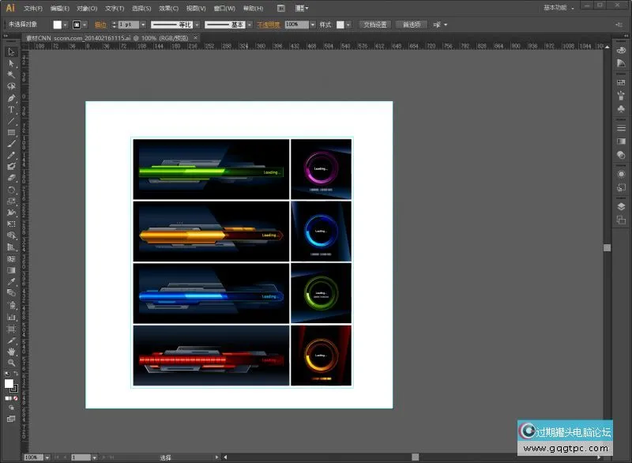Open the 文件(F) menu
The width and height of the screenshot is (632, 463).
pos(33,8)
